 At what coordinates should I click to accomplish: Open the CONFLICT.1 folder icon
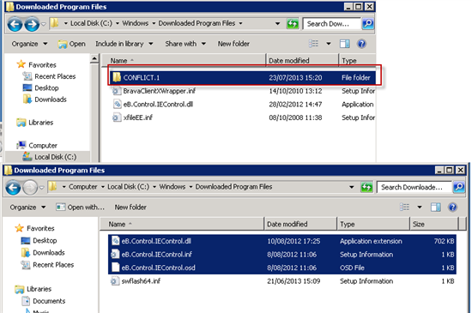coord(117,77)
